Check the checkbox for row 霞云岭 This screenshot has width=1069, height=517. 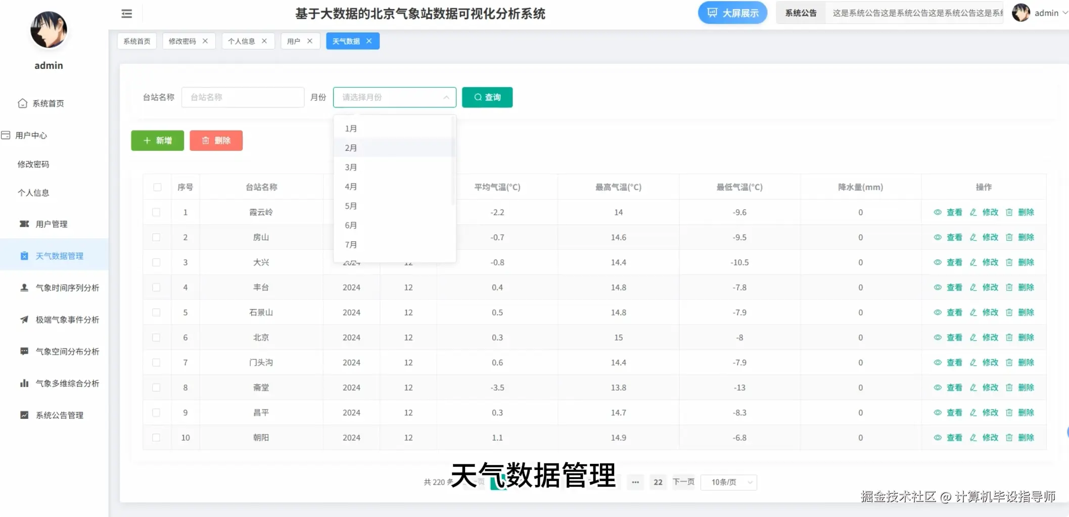pyautogui.click(x=157, y=212)
